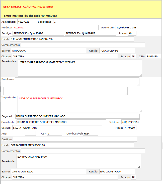
Task: Select the Bairro field showing TATUQUARA
Action: pos(49,51)
